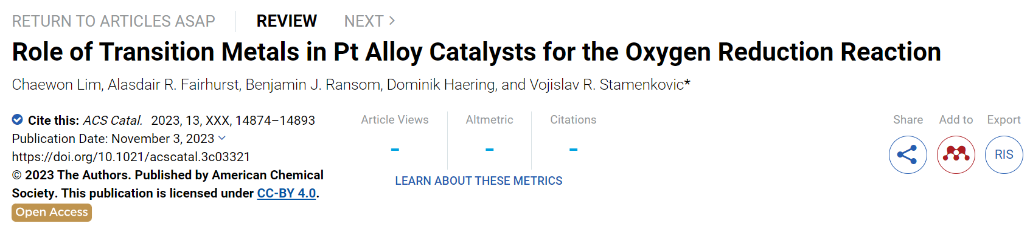Viewport: 1030px width, 229px height.
Task: Click the blue verified checkmark icon
Action: pos(18,119)
